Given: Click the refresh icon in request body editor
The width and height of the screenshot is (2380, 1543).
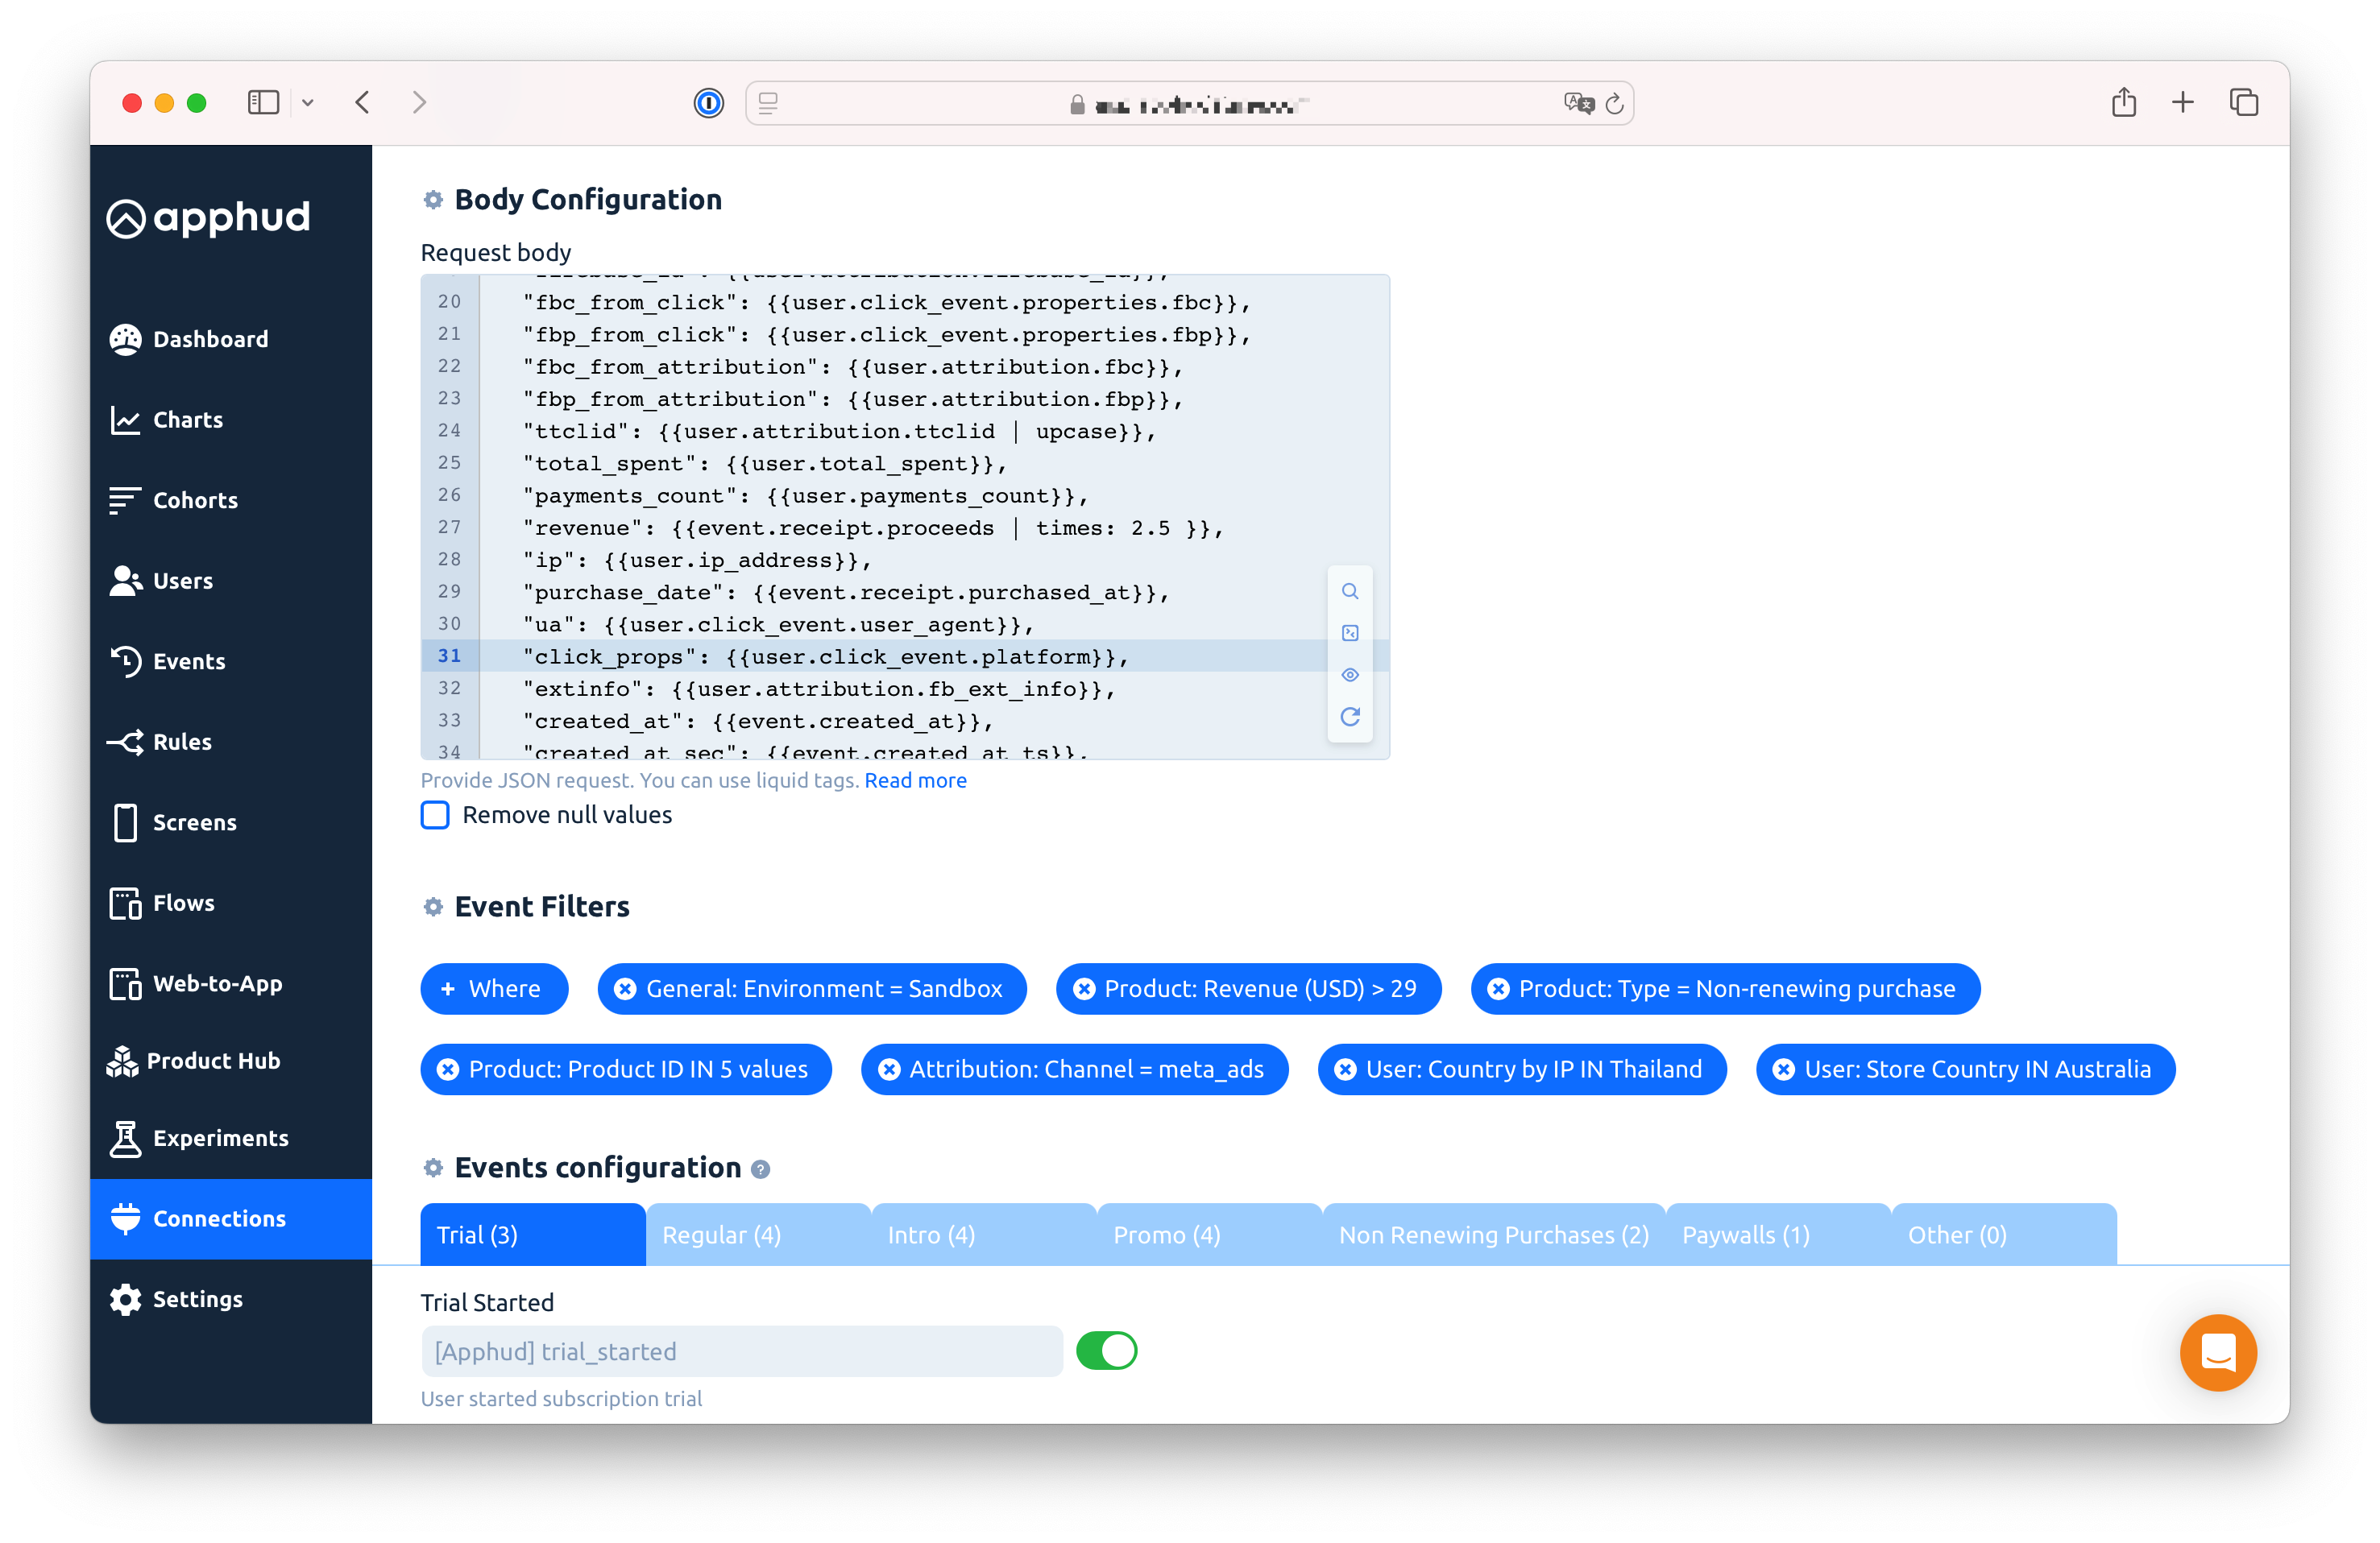Looking at the screenshot, I should tap(1350, 717).
